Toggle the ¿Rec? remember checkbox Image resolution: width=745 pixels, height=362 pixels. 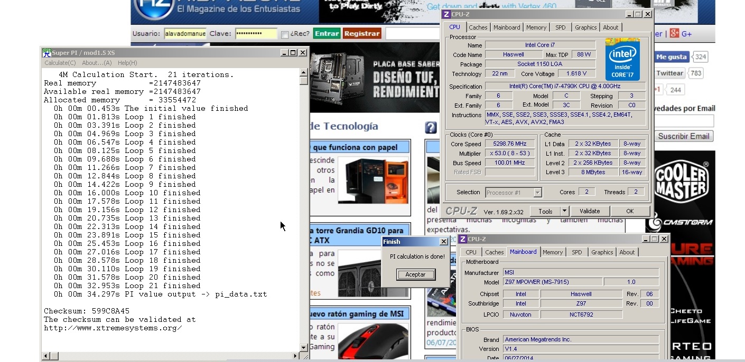pos(285,34)
